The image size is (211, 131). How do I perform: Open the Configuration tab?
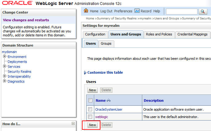(x=95, y=35)
